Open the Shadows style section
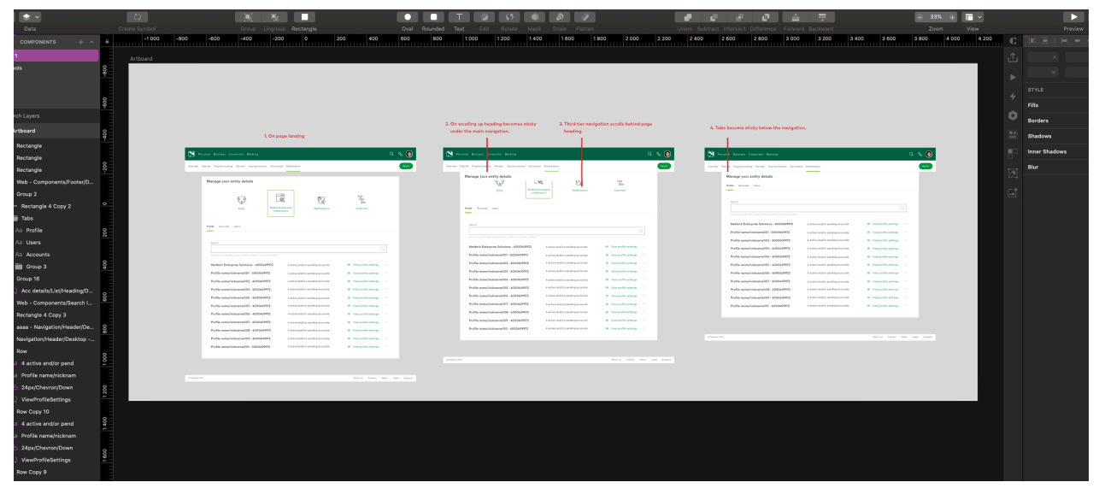Image resolution: width=1099 pixels, height=494 pixels. pos(1039,136)
